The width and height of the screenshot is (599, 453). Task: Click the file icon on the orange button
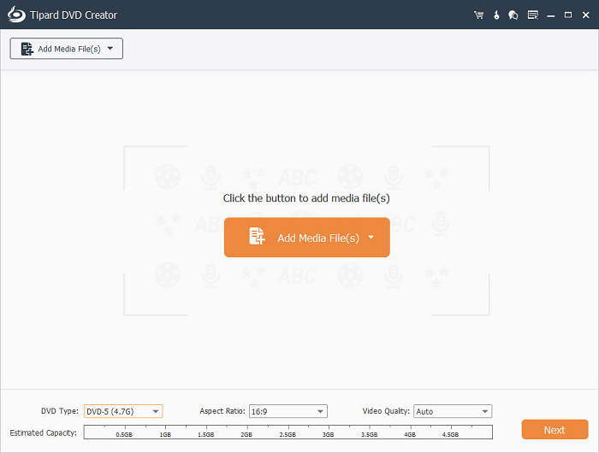[x=257, y=237]
